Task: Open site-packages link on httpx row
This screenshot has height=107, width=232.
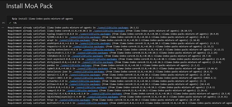Action: tap(75, 100)
